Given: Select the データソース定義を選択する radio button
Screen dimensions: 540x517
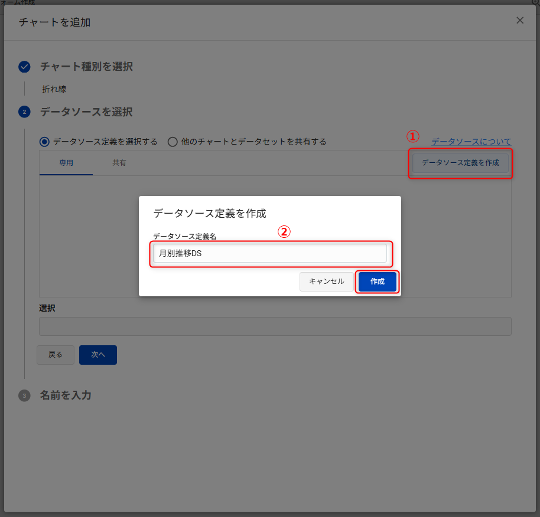Looking at the screenshot, I should [x=44, y=142].
